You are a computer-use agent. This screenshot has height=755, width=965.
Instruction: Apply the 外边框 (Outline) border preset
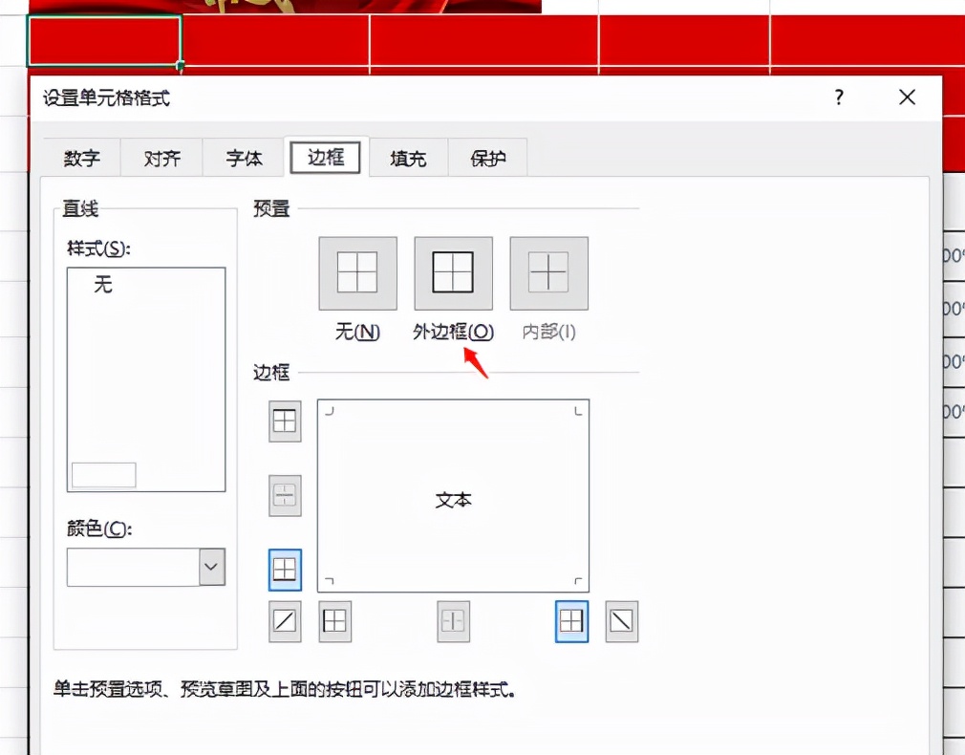pos(452,272)
